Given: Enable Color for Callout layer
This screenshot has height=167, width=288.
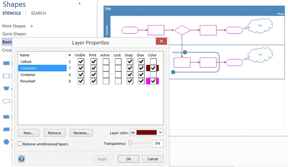Looking at the screenshot, I should (x=153, y=62).
